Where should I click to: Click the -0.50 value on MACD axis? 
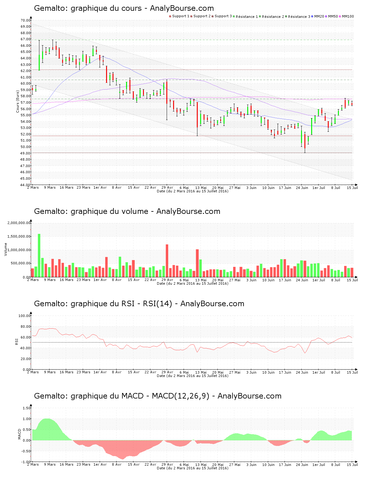coord(26,451)
